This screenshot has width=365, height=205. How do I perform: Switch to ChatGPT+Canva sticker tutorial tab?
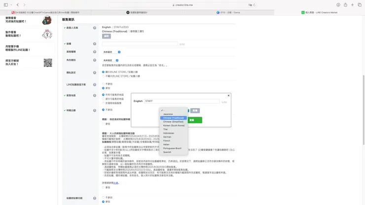(x=45, y=12)
